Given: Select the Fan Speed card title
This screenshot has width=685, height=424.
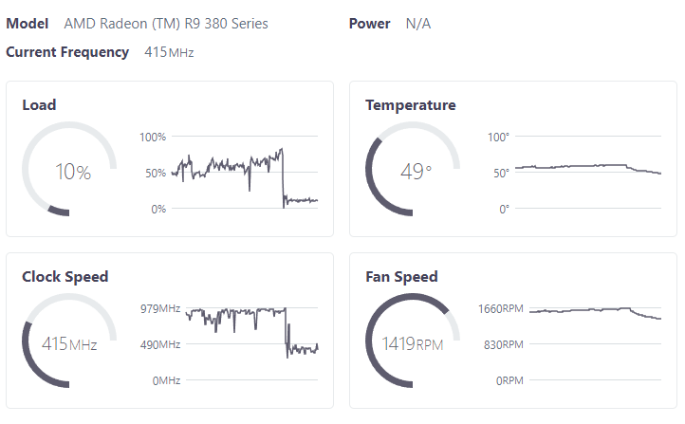Looking at the screenshot, I should pos(401,277).
